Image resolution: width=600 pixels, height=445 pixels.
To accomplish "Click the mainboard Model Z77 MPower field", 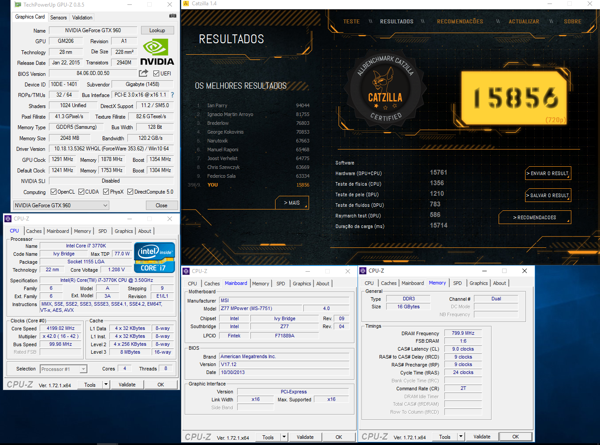I will 261,309.
